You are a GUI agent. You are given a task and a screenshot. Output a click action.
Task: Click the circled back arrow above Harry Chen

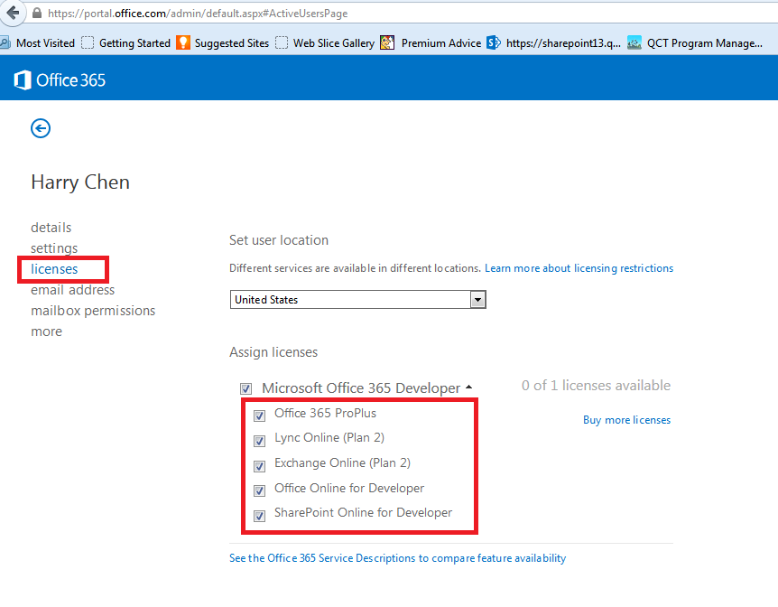41,128
